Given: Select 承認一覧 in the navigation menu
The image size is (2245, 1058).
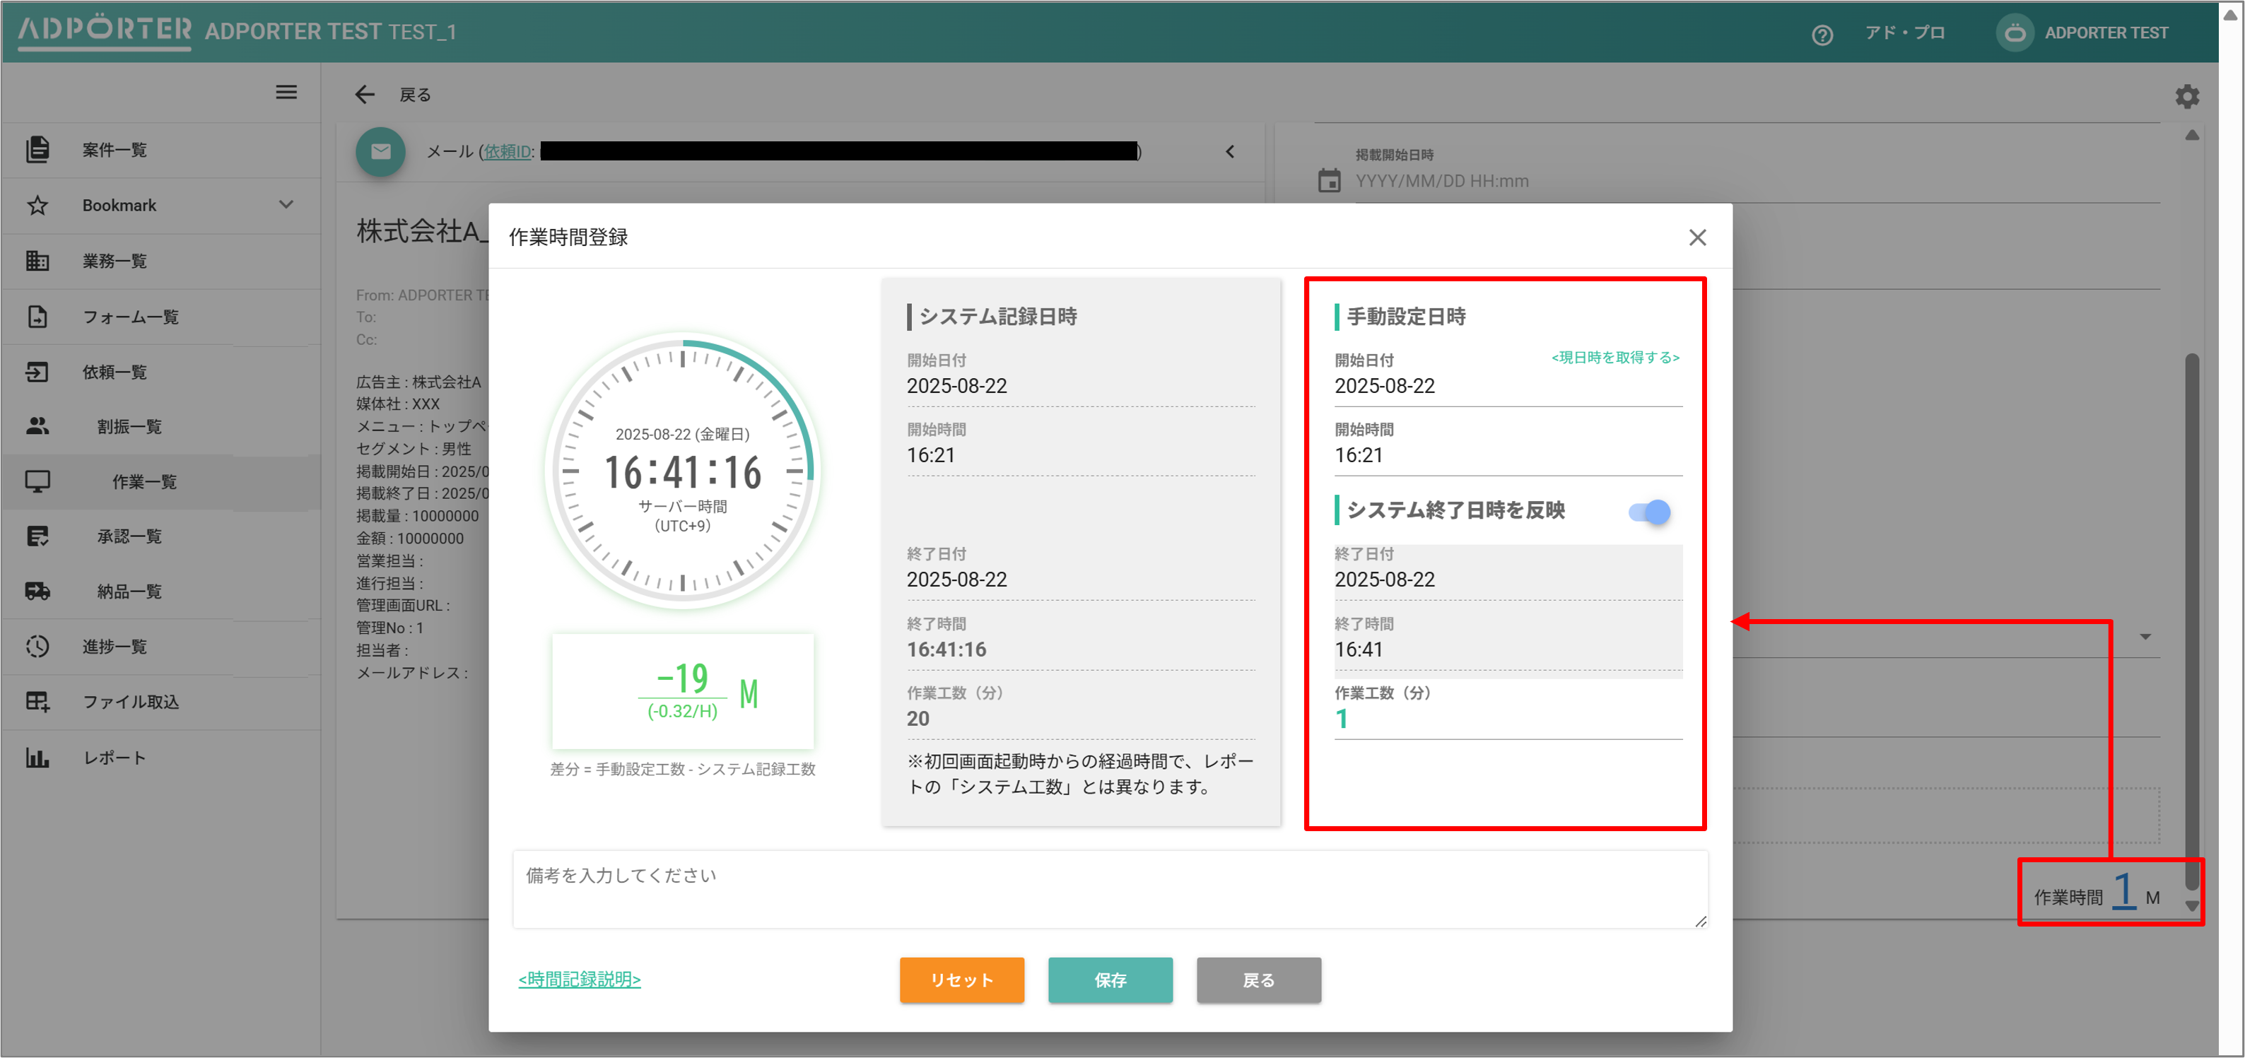Looking at the screenshot, I should coord(129,536).
